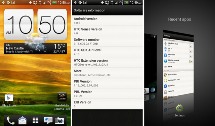This screenshot has width=215, height=126.
Task: Tap the Settings gear in Recent apps
Action: (180, 108)
